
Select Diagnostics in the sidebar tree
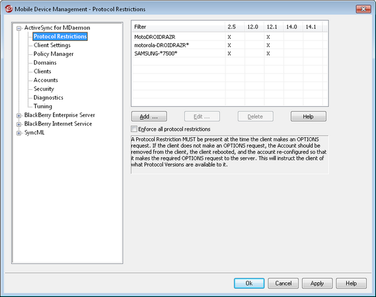tap(49, 98)
